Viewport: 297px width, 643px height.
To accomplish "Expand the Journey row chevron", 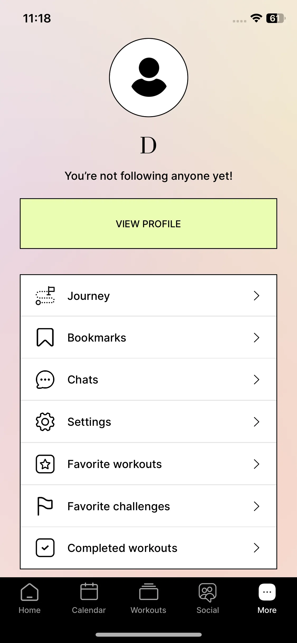I will click(x=256, y=296).
